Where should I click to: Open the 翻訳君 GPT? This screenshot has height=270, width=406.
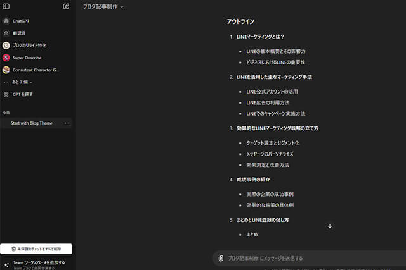pyautogui.click(x=19, y=33)
